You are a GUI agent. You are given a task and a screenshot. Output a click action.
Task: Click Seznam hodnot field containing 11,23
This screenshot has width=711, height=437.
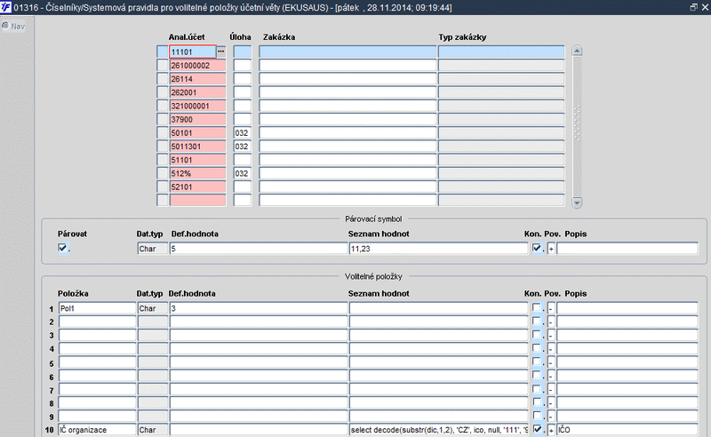pos(438,249)
